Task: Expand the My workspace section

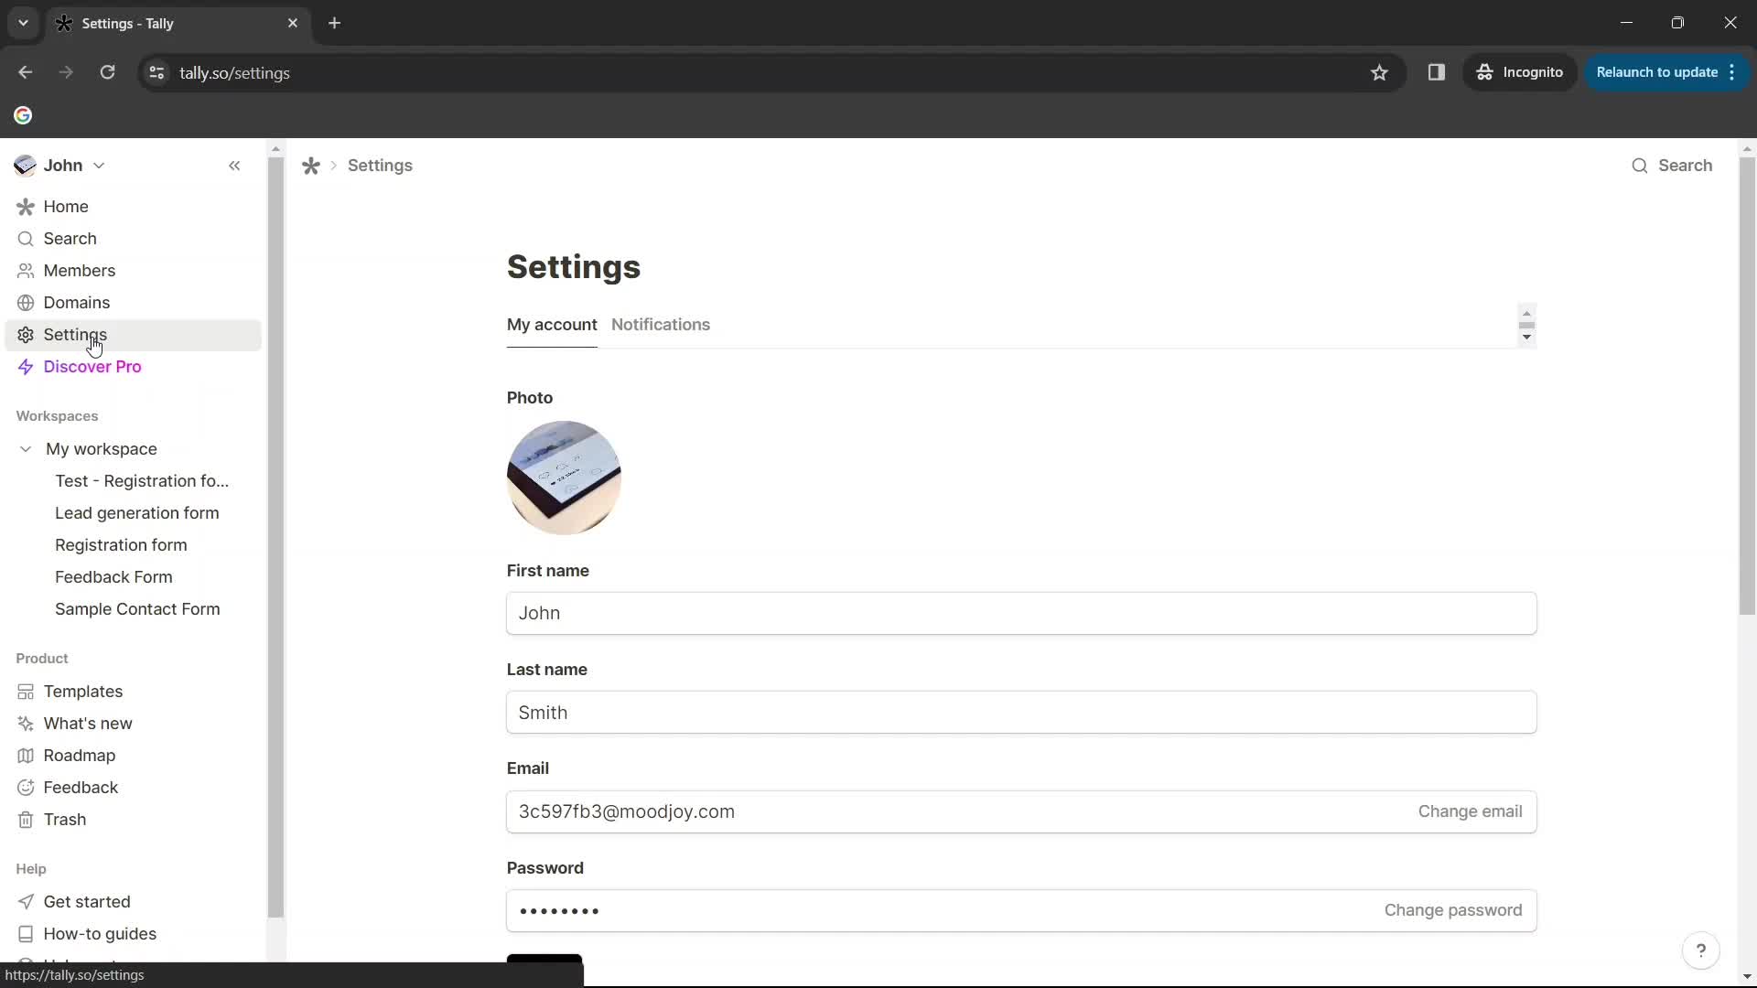Action: point(26,447)
